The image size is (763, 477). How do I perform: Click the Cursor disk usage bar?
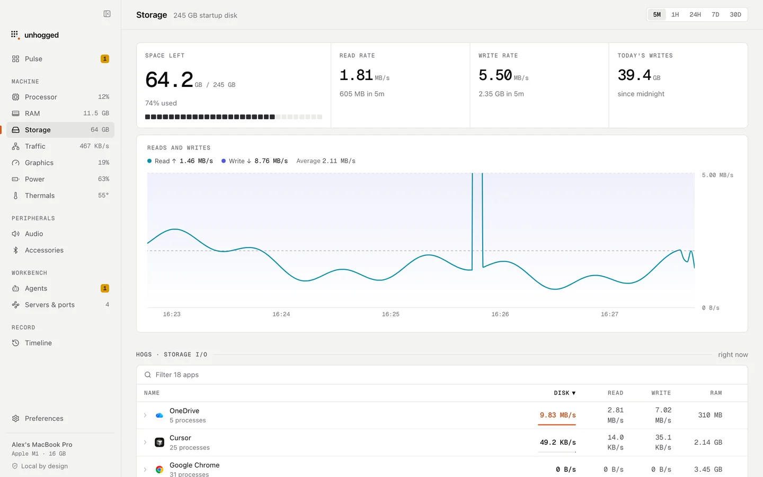[x=557, y=452]
